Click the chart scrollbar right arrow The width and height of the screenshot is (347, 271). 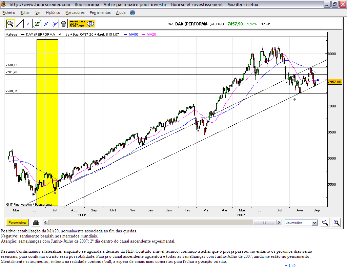pos(279,223)
